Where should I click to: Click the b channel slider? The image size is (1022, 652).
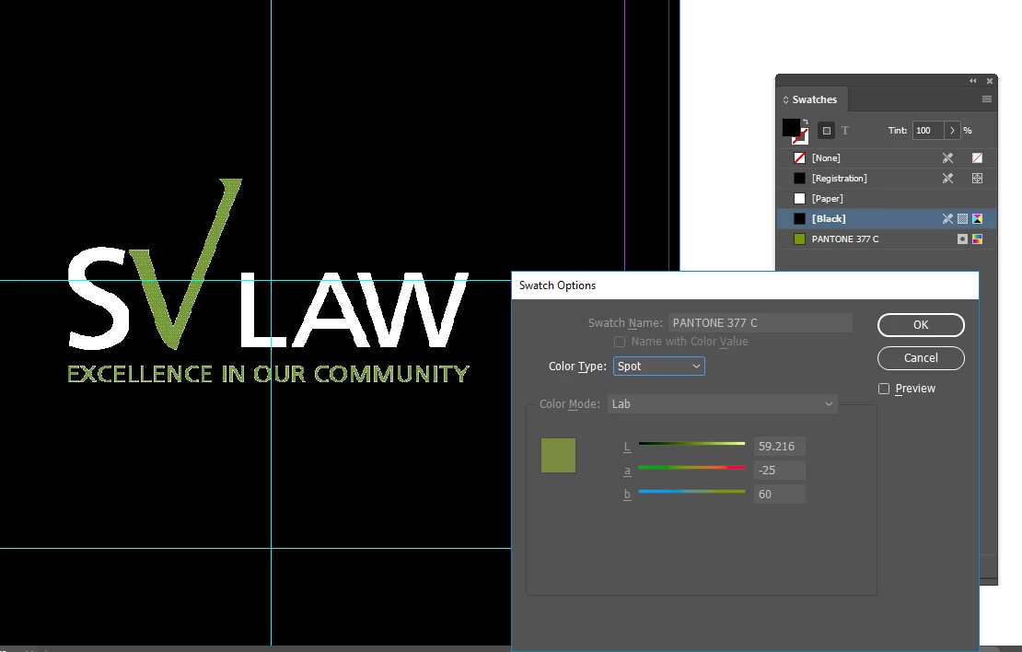pos(691,492)
